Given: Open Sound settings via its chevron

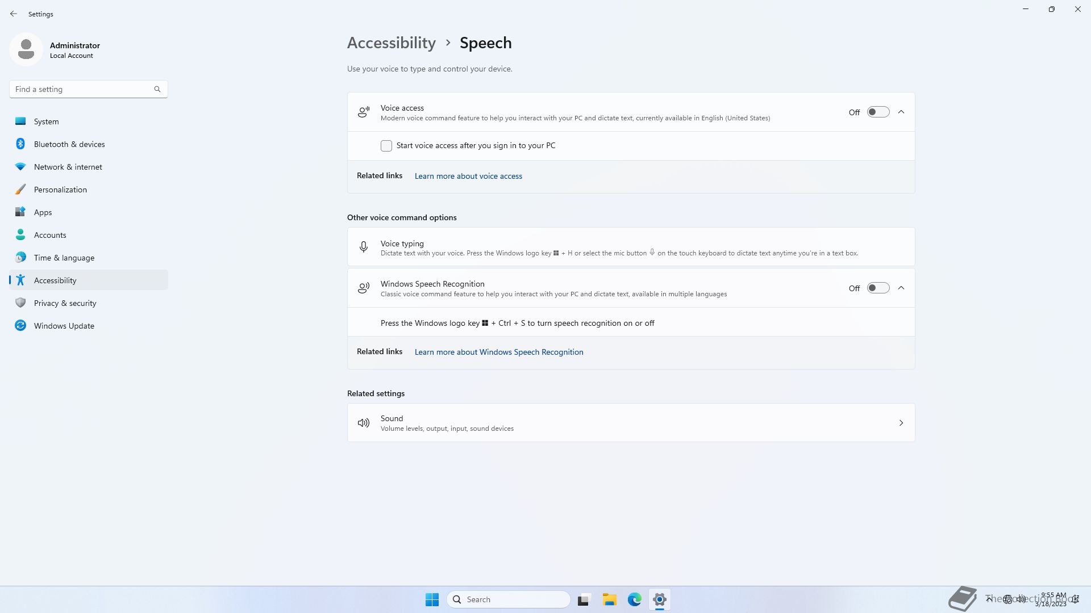Looking at the screenshot, I should click(901, 423).
